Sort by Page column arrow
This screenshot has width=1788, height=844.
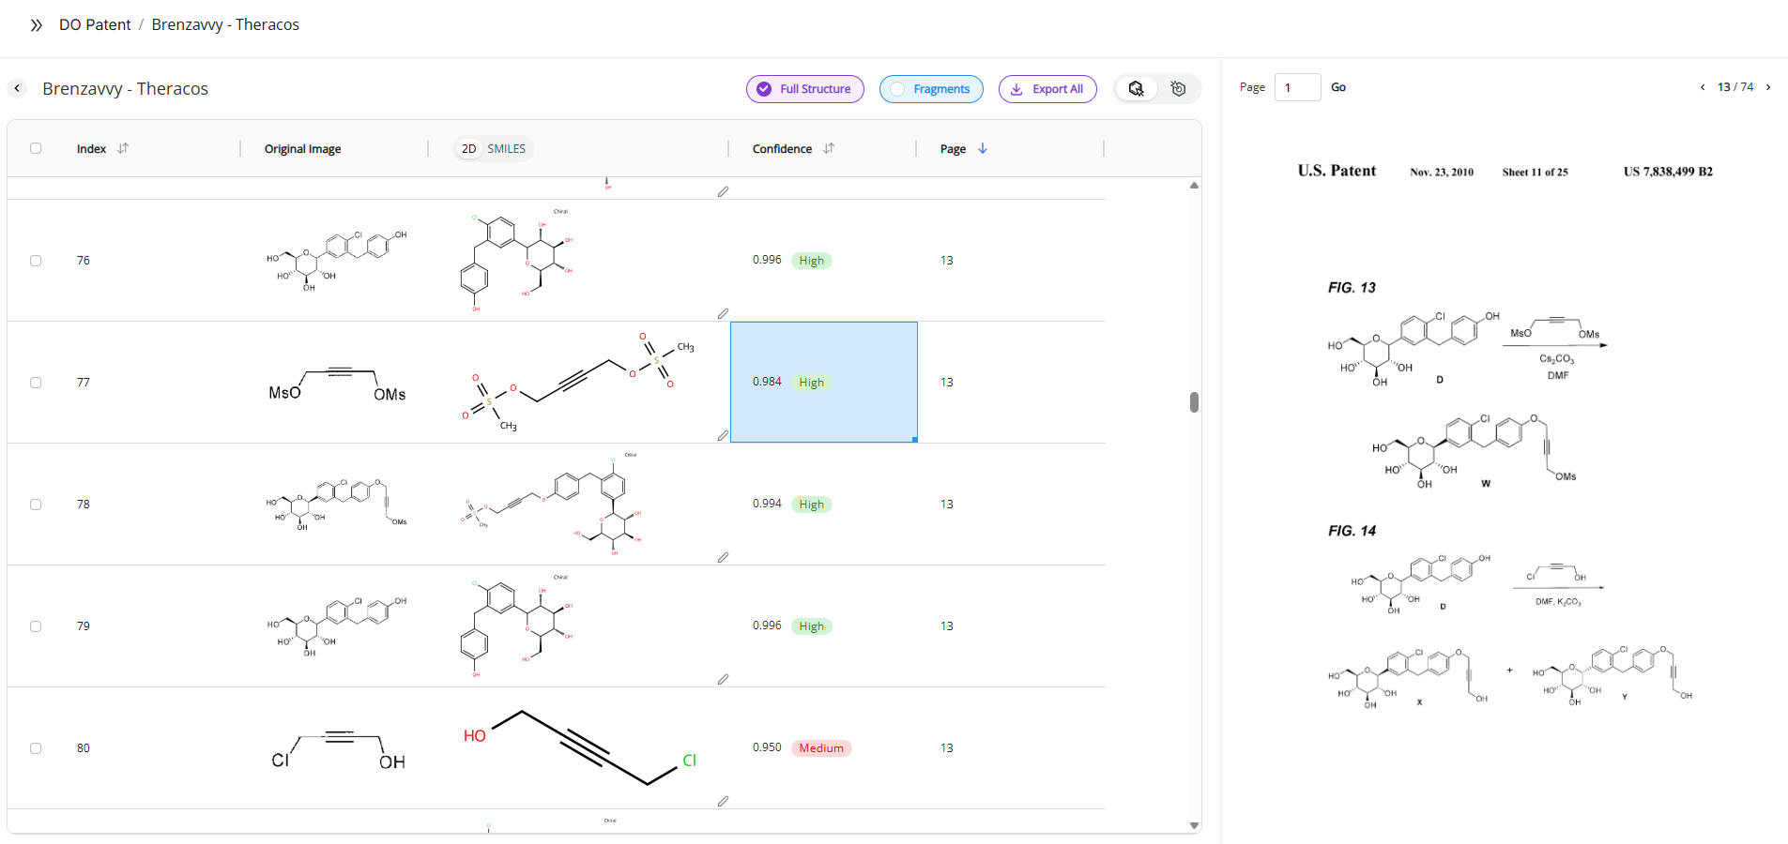click(983, 148)
